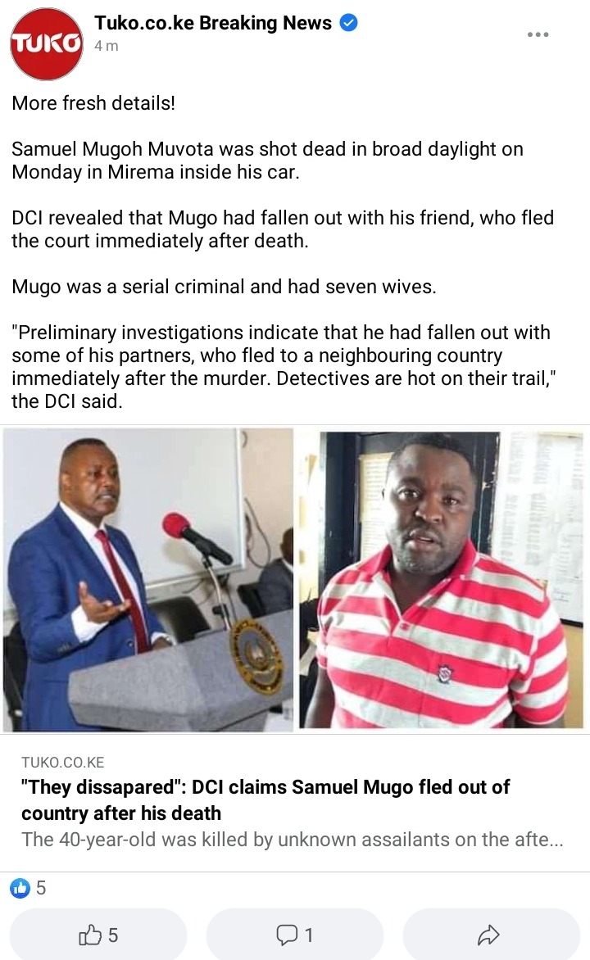Click the blue verified badge
Image resolution: width=590 pixels, height=960 pixels.
click(x=348, y=23)
